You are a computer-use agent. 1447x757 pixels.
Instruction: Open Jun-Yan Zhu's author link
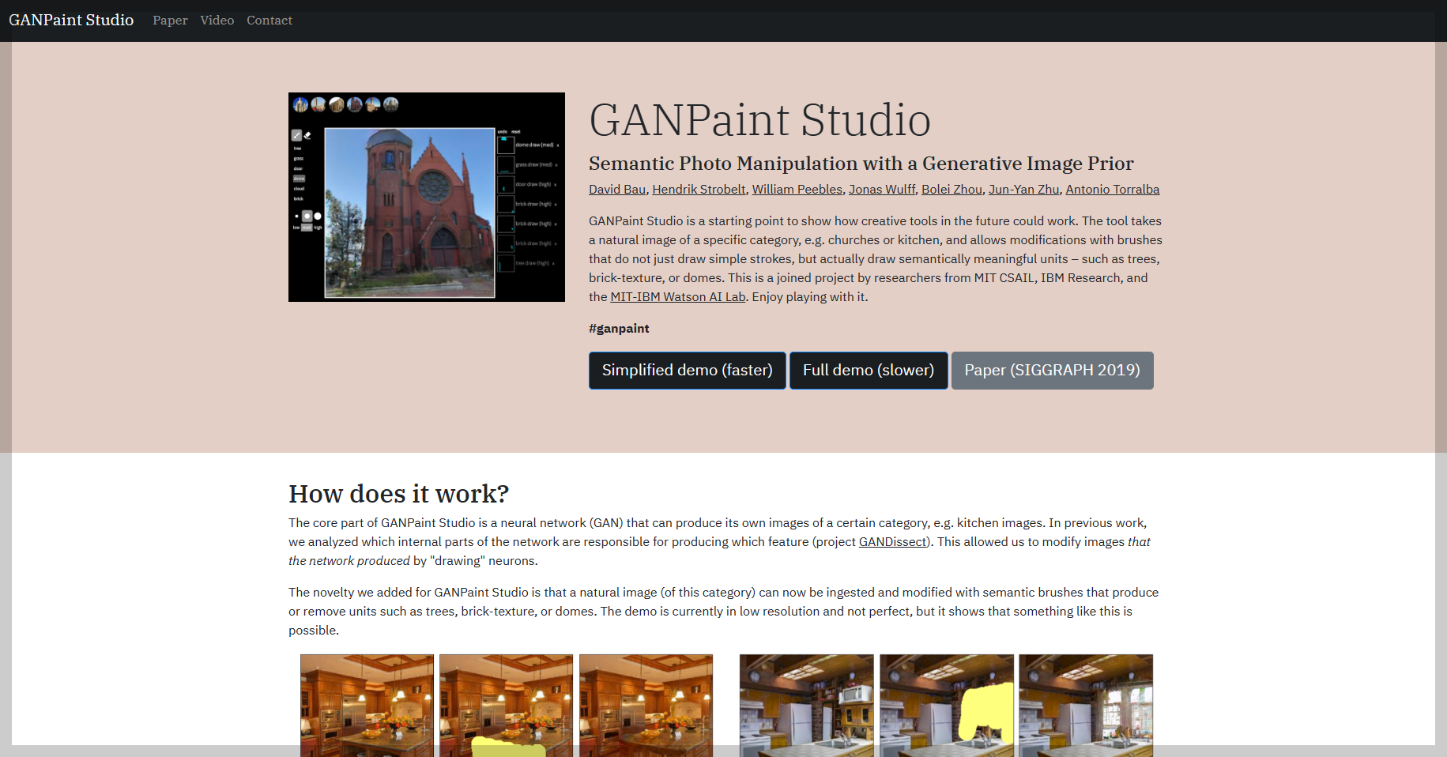click(x=1023, y=190)
